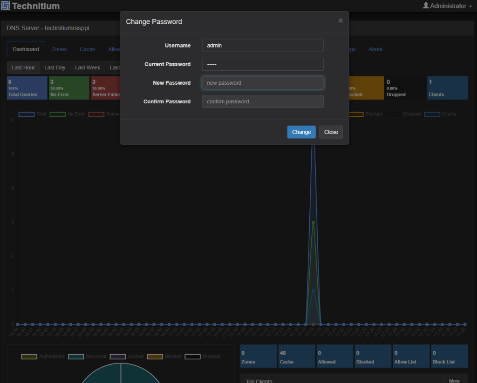Click the Change button
This screenshot has height=383, width=477.
point(301,132)
